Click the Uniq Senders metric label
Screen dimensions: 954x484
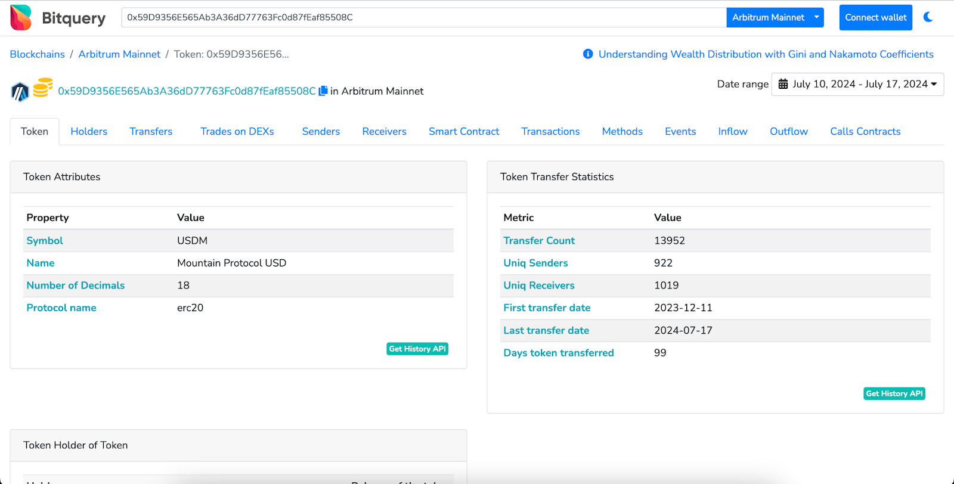tap(535, 263)
